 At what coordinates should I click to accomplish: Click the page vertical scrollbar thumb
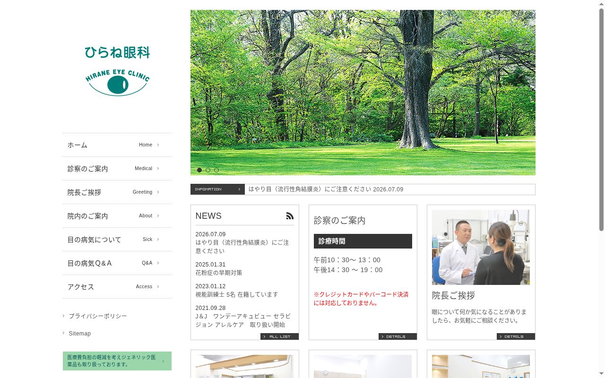[601, 120]
